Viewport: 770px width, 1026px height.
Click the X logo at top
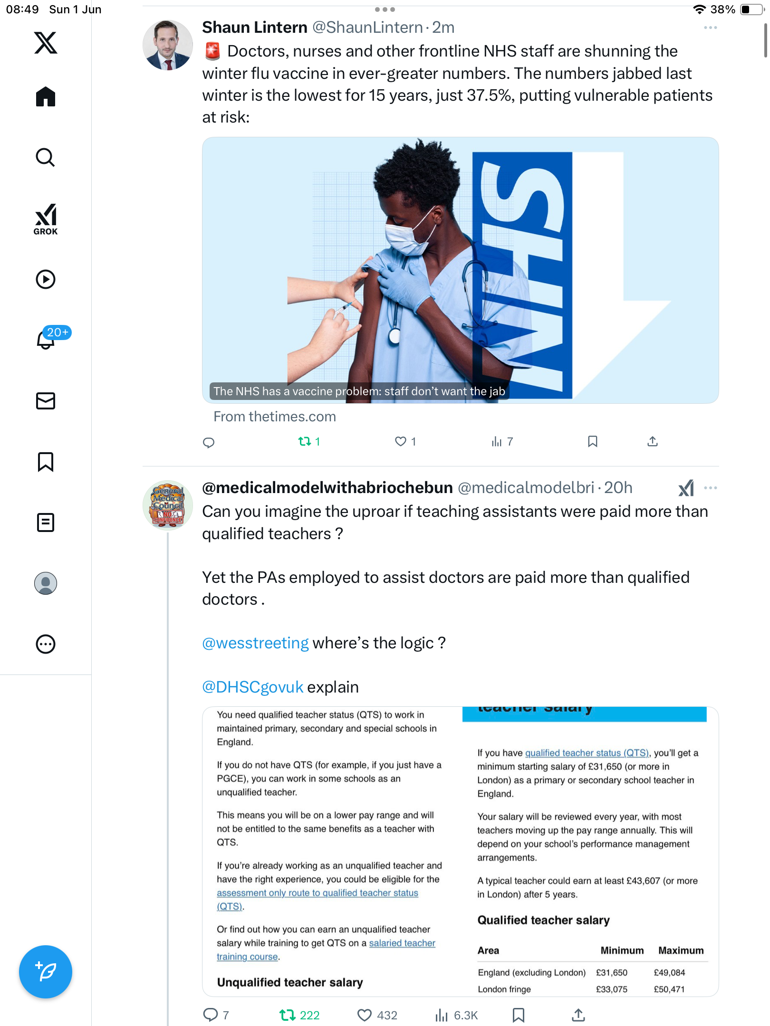click(x=46, y=43)
